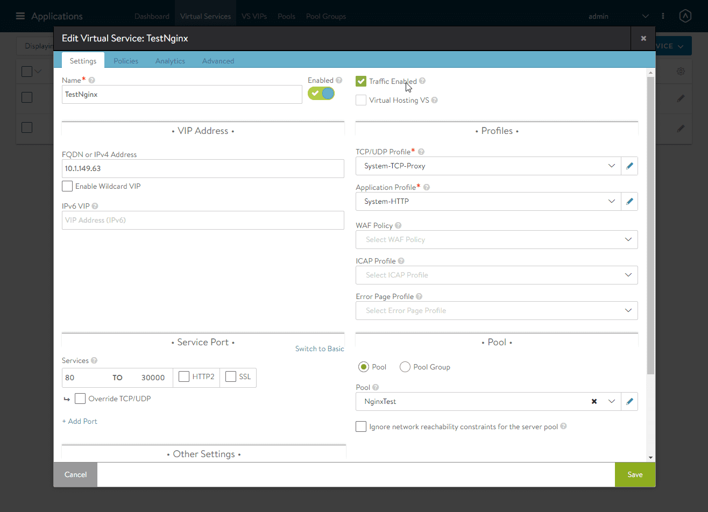Enable the SSL checkbox

(231, 376)
